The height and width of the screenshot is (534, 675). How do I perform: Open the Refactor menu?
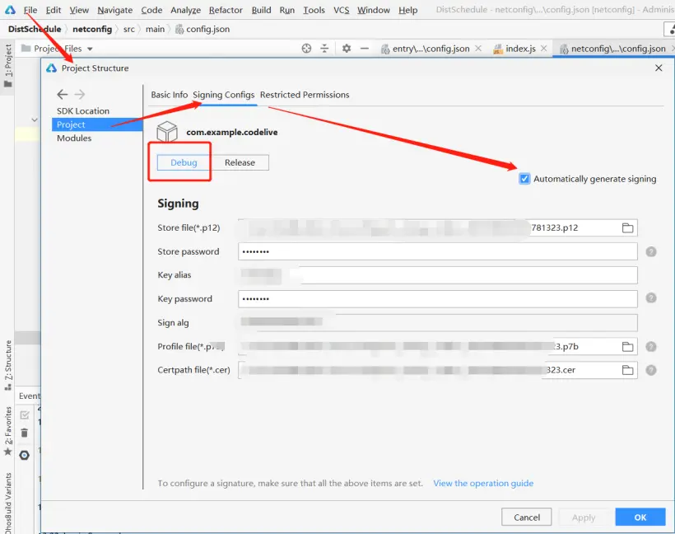tap(226, 10)
